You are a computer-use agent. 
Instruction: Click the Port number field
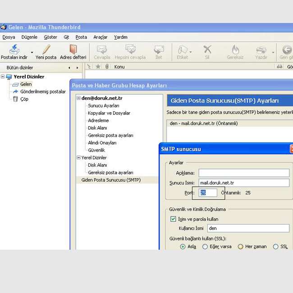click(208, 192)
